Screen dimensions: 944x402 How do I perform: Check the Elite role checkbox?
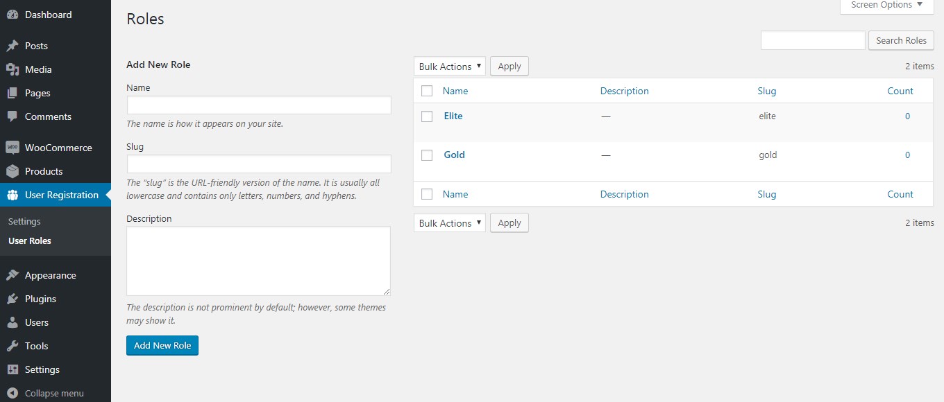coord(426,116)
